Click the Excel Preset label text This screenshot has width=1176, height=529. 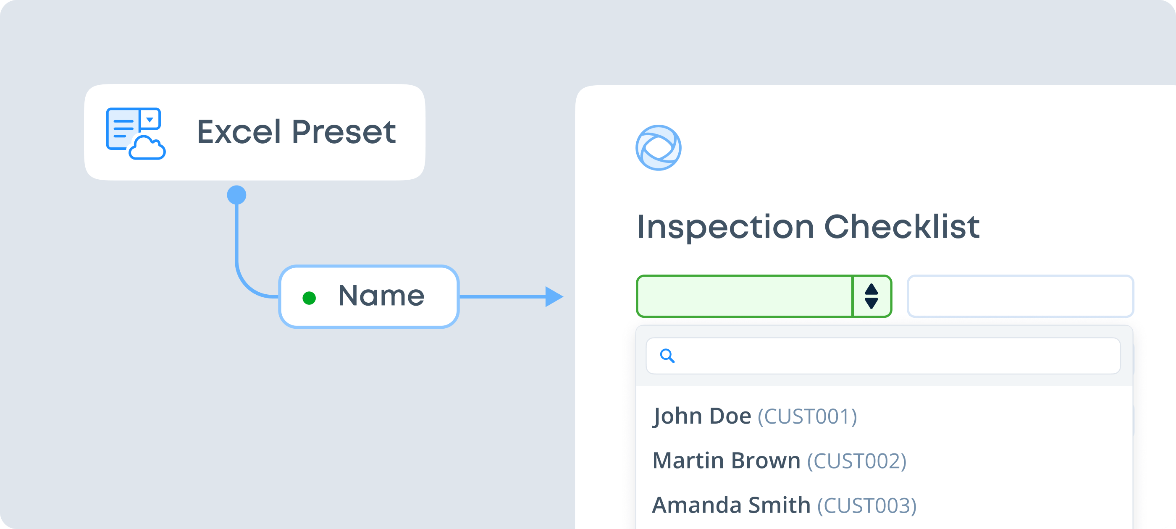296,132
